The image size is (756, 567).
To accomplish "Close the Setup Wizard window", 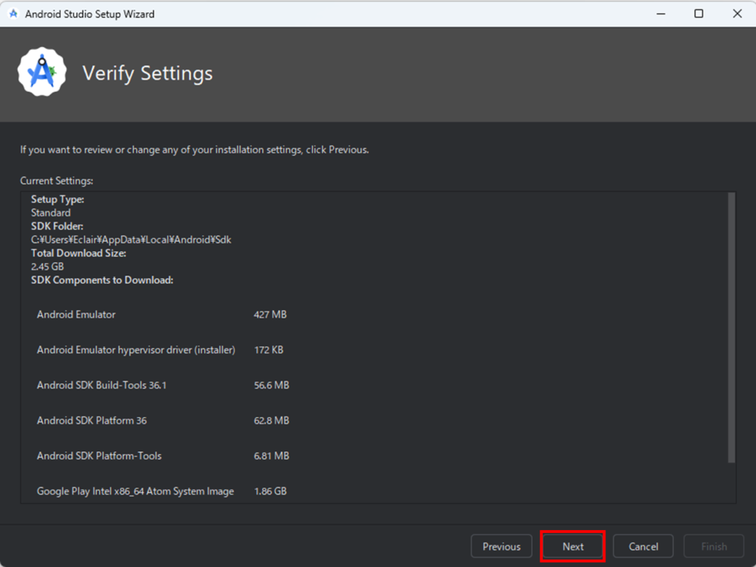I will [x=737, y=14].
